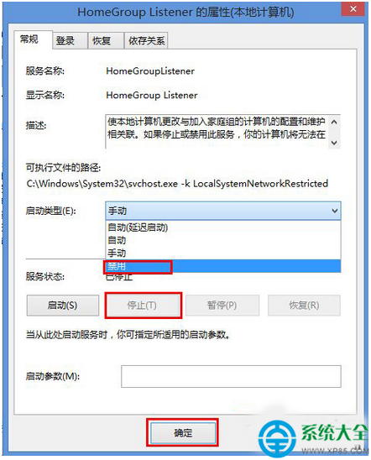Close the HomeGroup Listener properties window

(353, 9)
